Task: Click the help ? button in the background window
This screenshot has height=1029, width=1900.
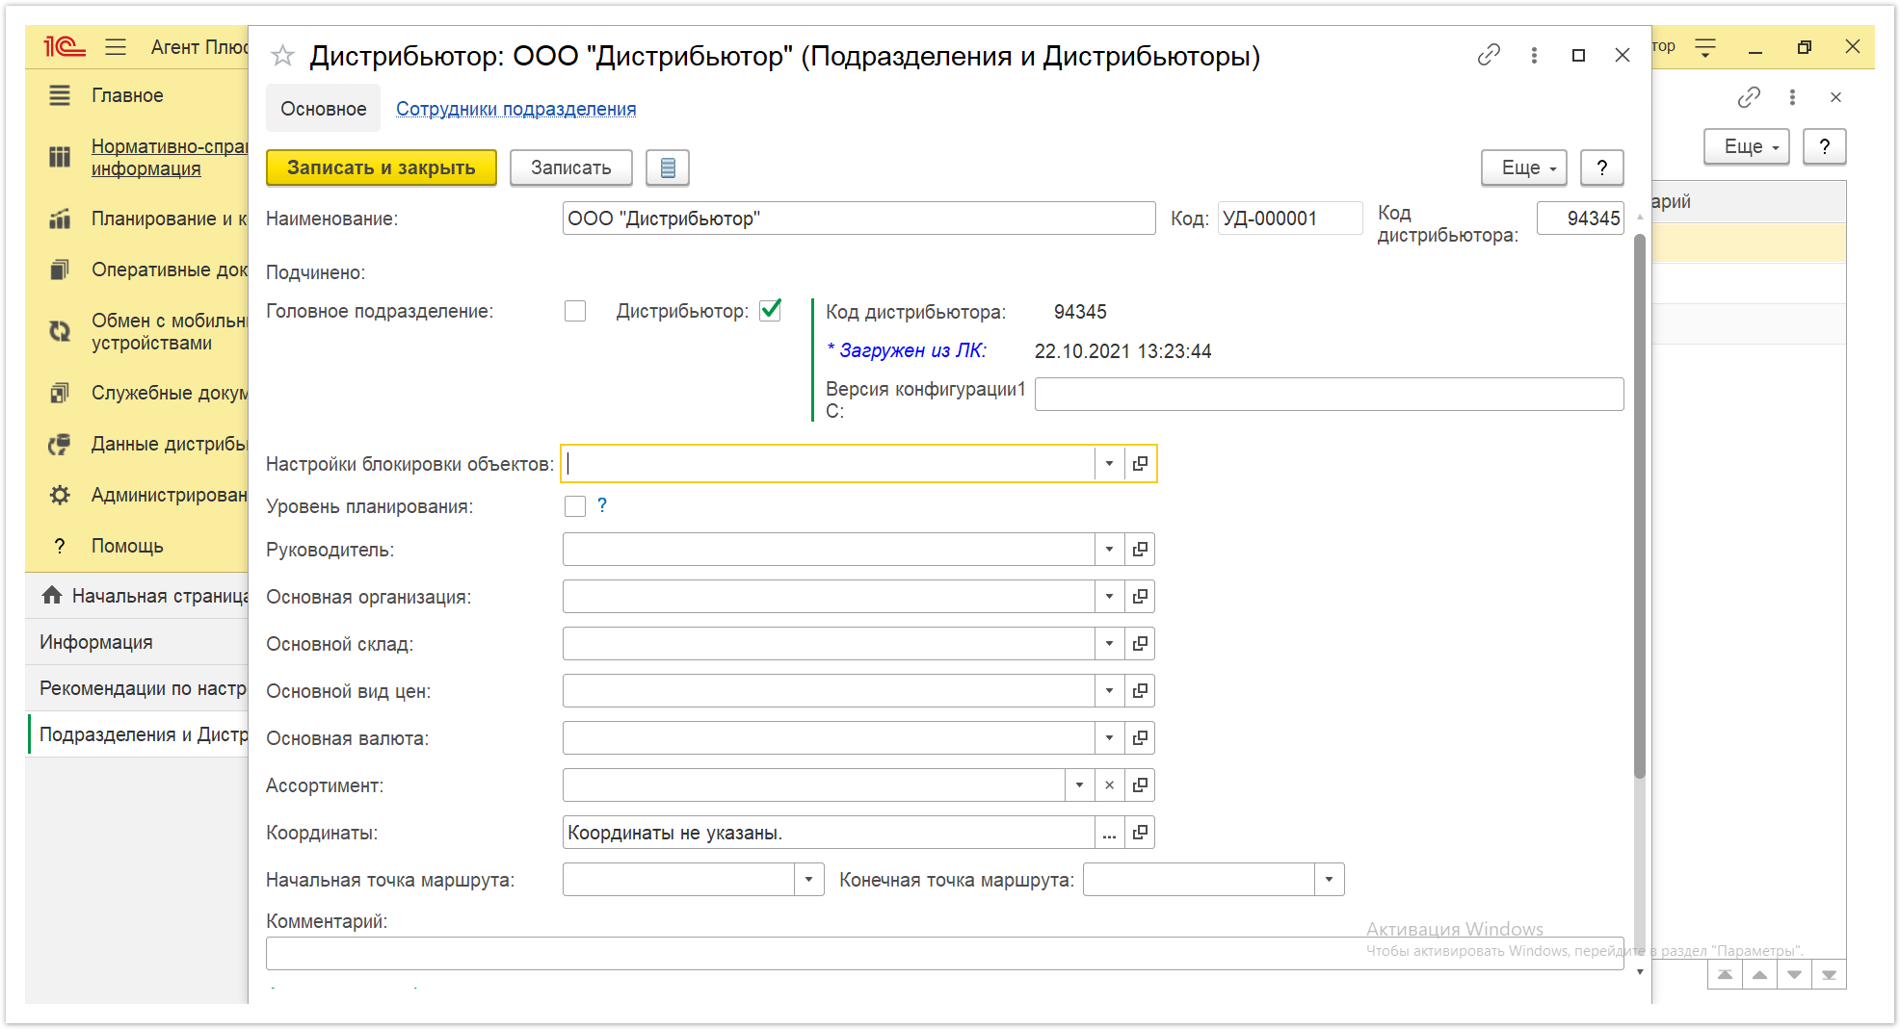Action: (1825, 146)
